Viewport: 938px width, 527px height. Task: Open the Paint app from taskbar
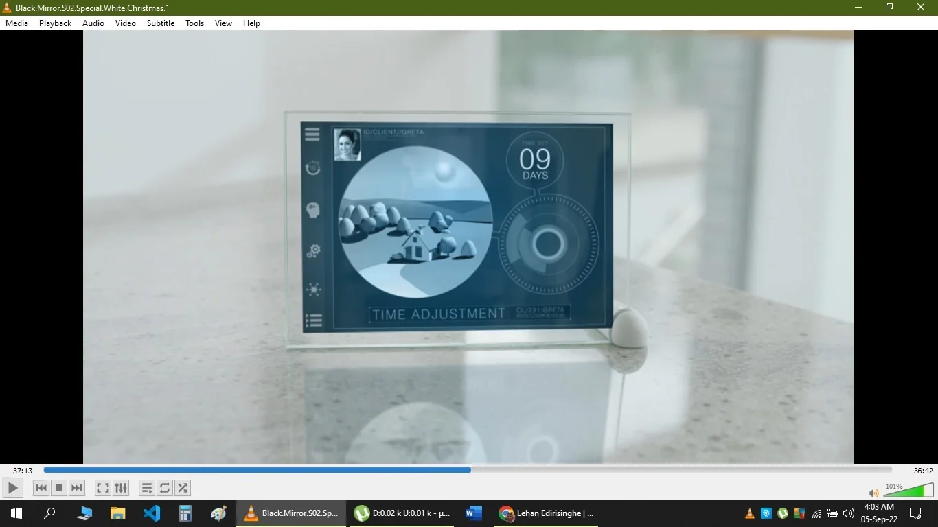coord(219,513)
